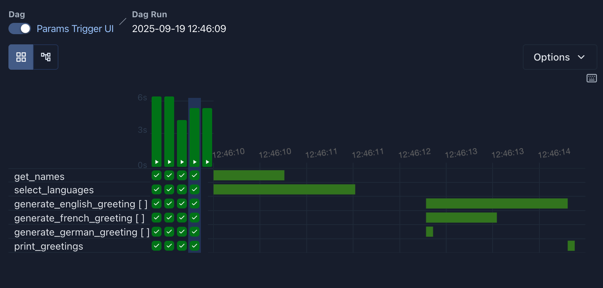
Task: Select the shortest third Dag run bar
Action: [x=182, y=141]
